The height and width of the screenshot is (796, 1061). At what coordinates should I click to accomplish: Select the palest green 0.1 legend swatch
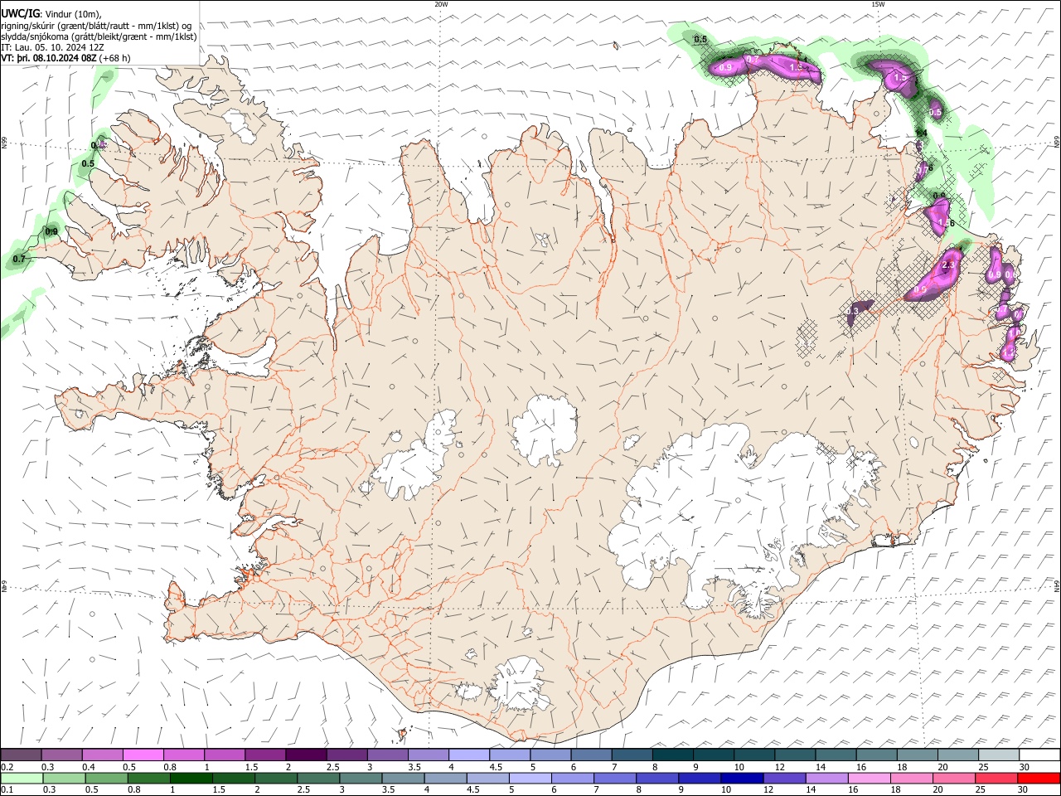[22, 779]
